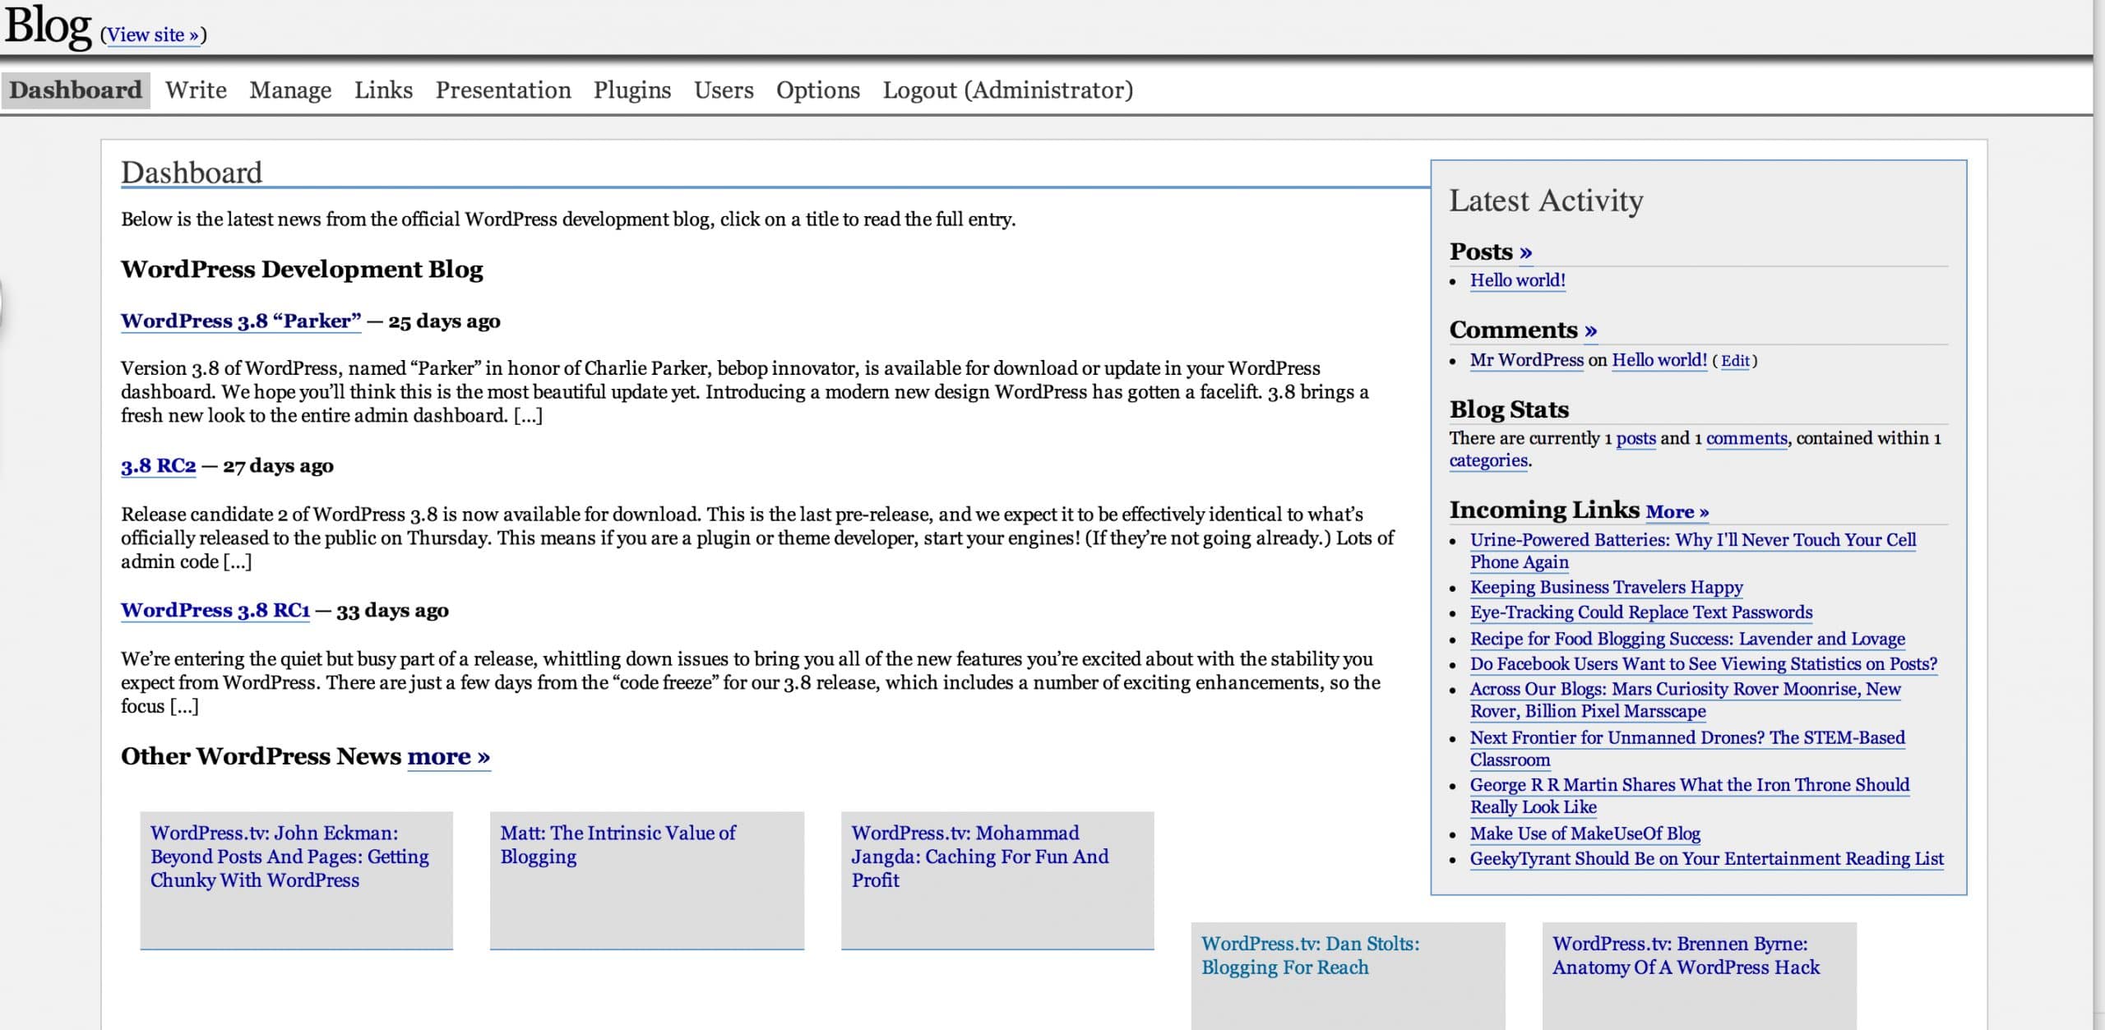This screenshot has width=2105, height=1030.
Task: Open the WordPress 3.8 RC1 post
Action: (215, 610)
